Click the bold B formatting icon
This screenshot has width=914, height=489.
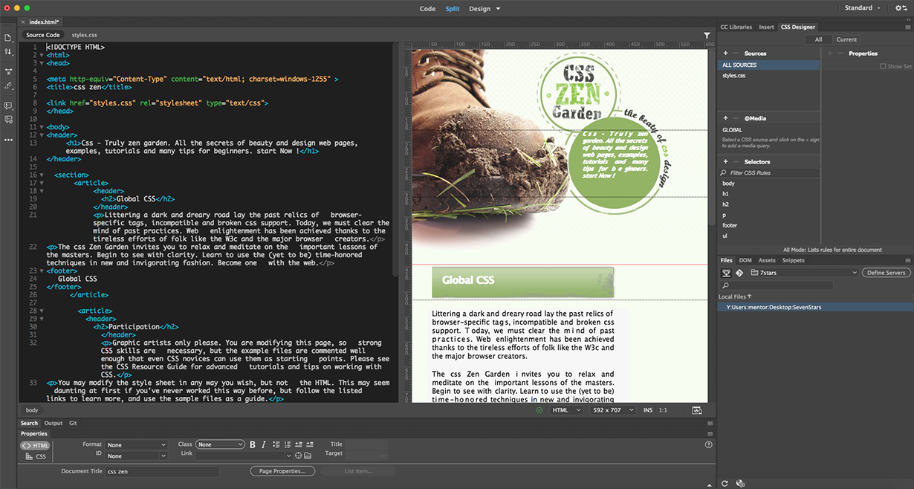coord(253,444)
